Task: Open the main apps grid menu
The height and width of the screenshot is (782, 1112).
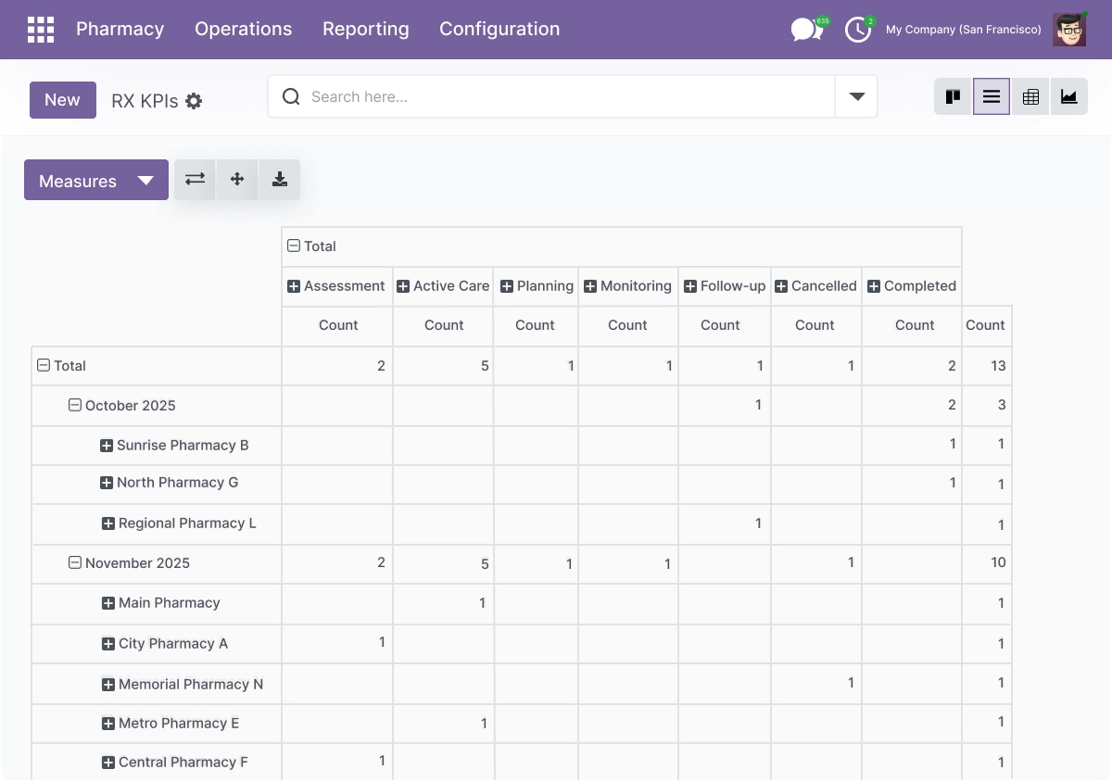Action: coord(41,30)
